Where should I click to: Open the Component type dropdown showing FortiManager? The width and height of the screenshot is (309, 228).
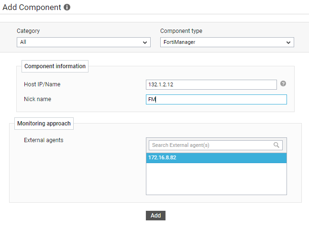(227, 42)
